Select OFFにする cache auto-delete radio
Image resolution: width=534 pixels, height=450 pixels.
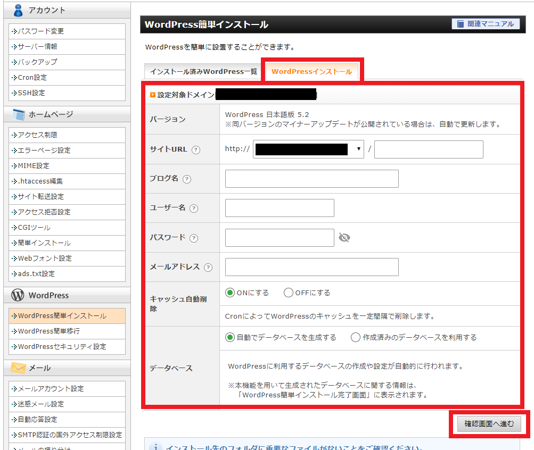289,293
